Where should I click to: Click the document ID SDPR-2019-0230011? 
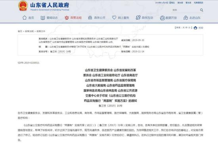(29, 63)
